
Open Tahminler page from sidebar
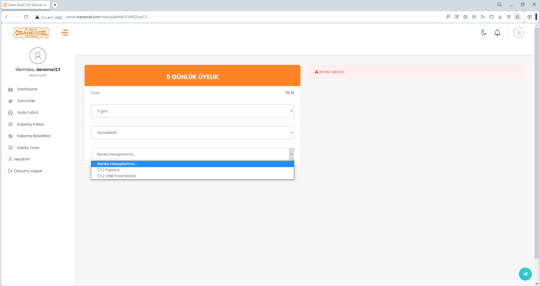pos(26,101)
